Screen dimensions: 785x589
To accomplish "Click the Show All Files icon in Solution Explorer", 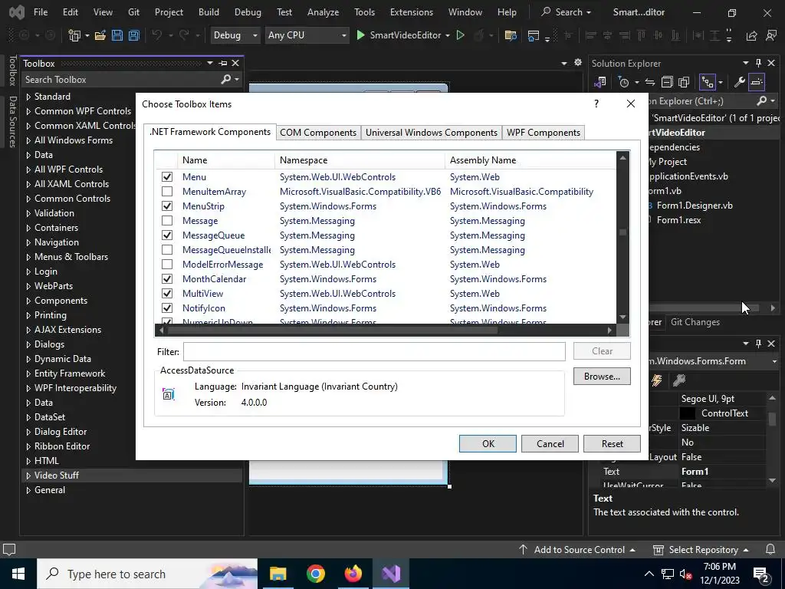I will tap(684, 82).
